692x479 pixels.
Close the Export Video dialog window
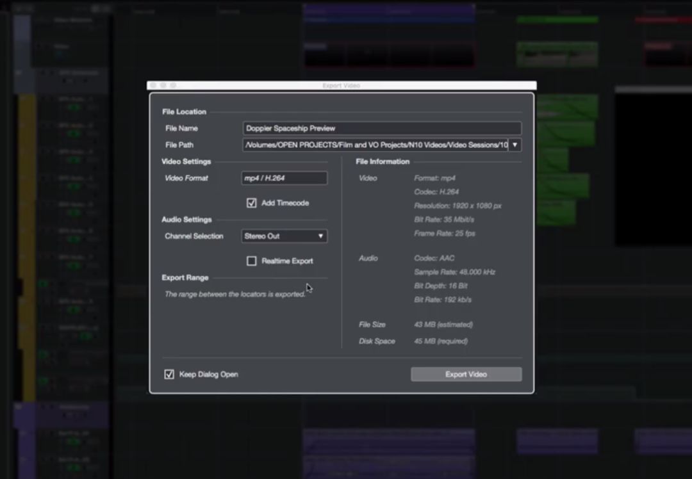(154, 86)
